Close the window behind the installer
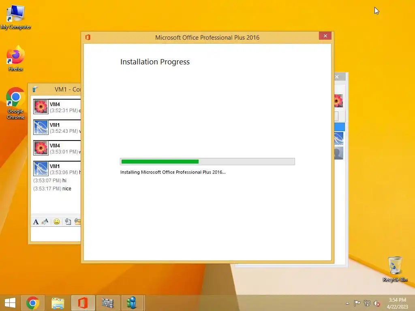 (x=337, y=77)
